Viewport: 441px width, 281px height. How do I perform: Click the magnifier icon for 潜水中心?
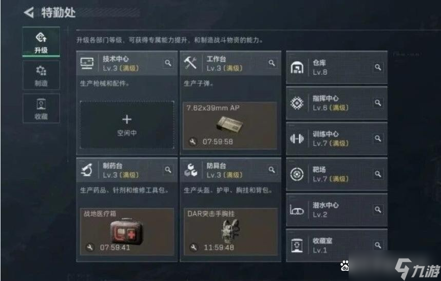(378, 210)
